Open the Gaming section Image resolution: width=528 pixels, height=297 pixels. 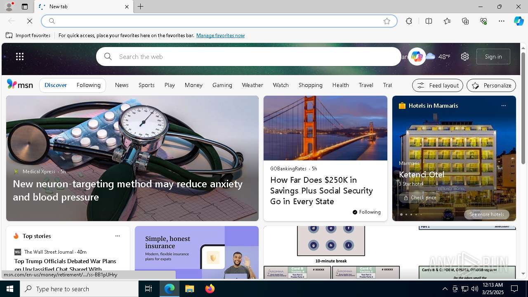click(x=222, y=85)
